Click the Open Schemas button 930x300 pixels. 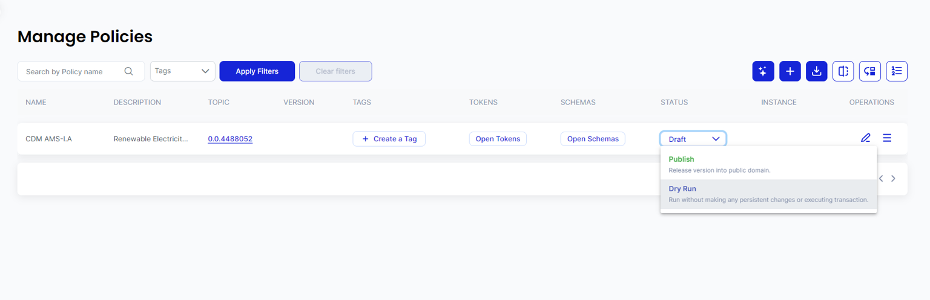(x=592, y=139)
